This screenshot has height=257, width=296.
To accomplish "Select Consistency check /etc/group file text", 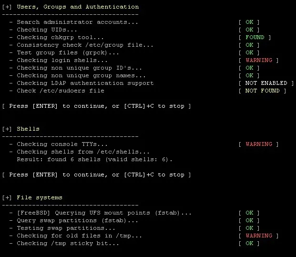I will (x=84, y=45).
